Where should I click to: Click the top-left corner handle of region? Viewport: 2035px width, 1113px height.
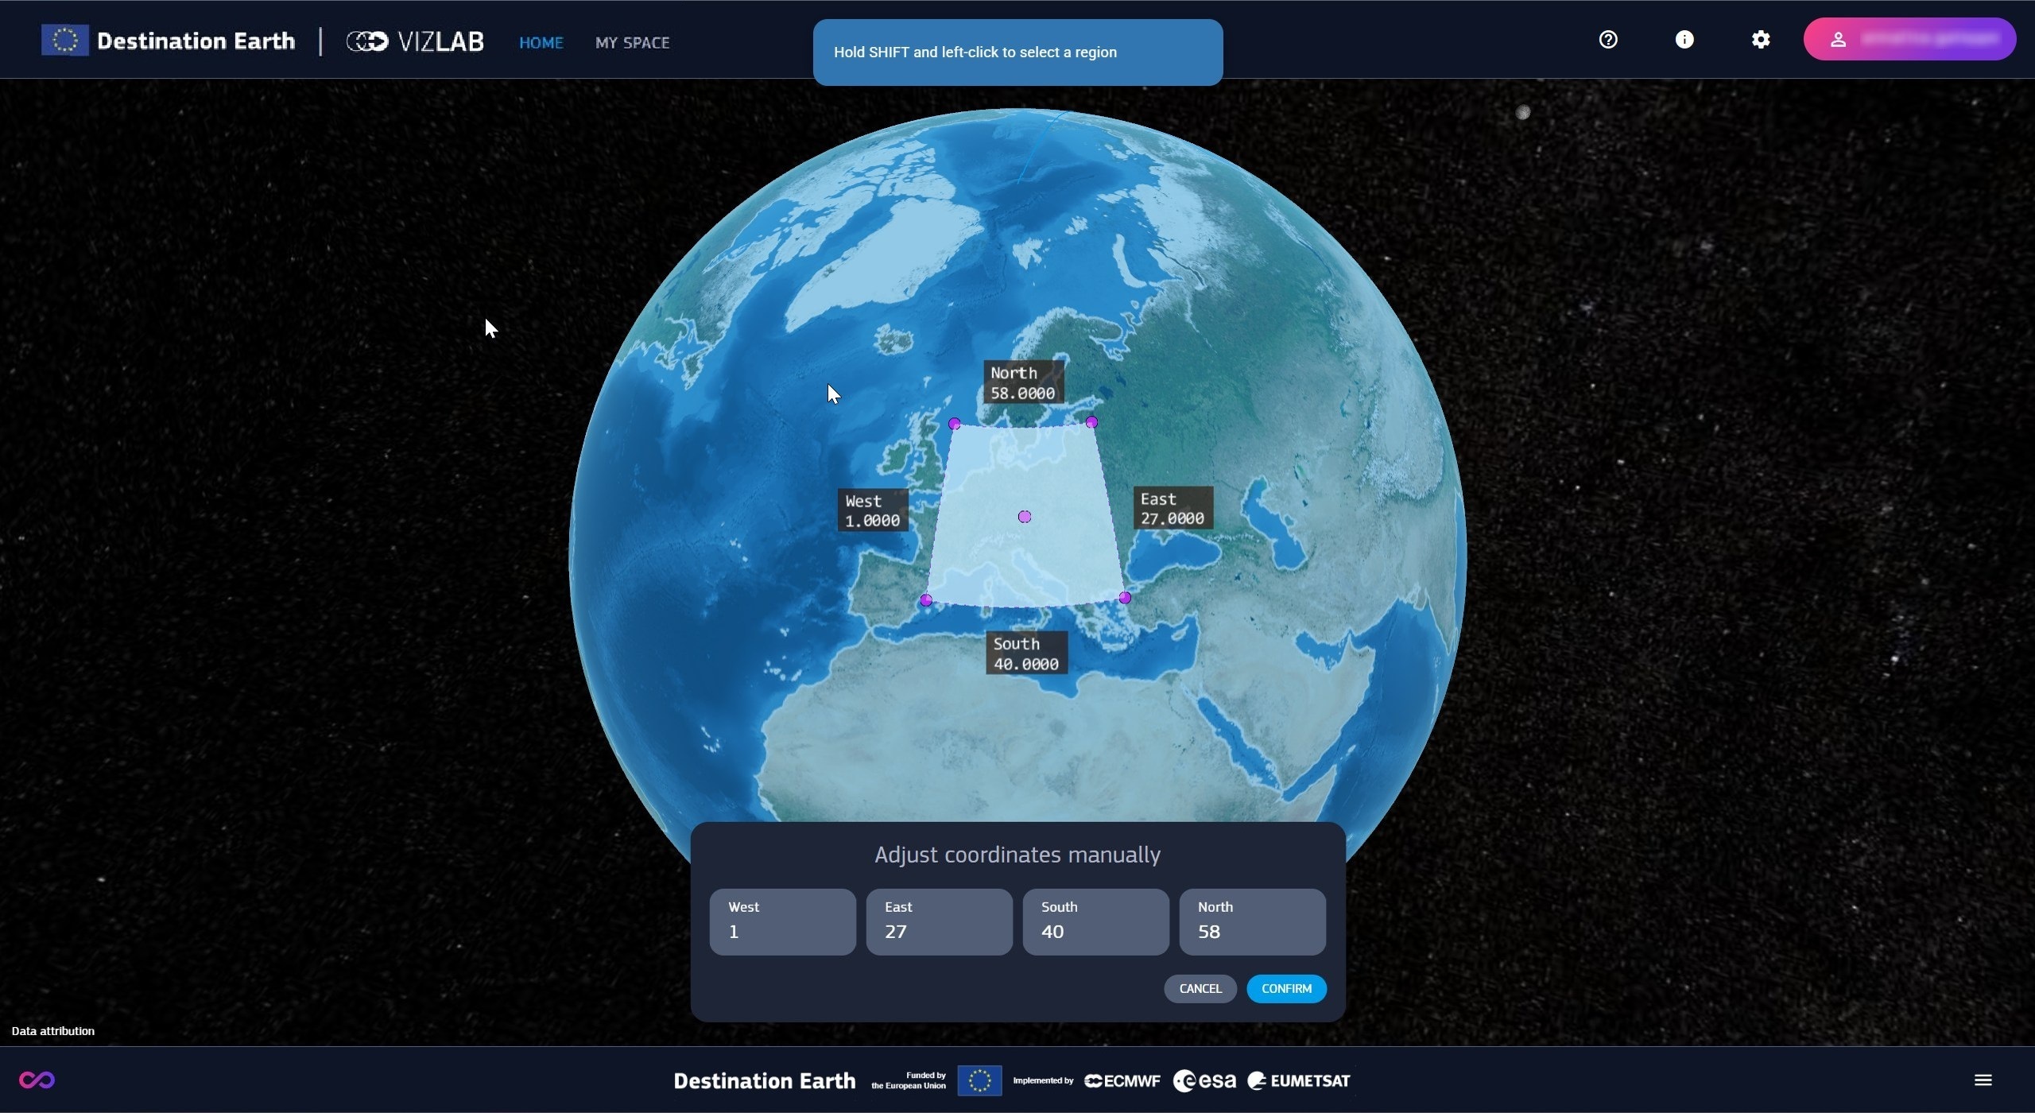pyautogui.click(x=955, y=424)
